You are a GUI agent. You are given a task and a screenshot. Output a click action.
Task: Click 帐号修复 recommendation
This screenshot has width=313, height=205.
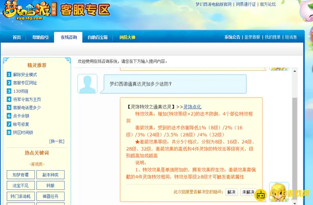tap(21, 124)
